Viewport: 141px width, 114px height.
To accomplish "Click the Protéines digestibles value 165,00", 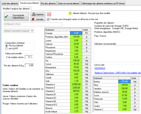I will point(76,37).
